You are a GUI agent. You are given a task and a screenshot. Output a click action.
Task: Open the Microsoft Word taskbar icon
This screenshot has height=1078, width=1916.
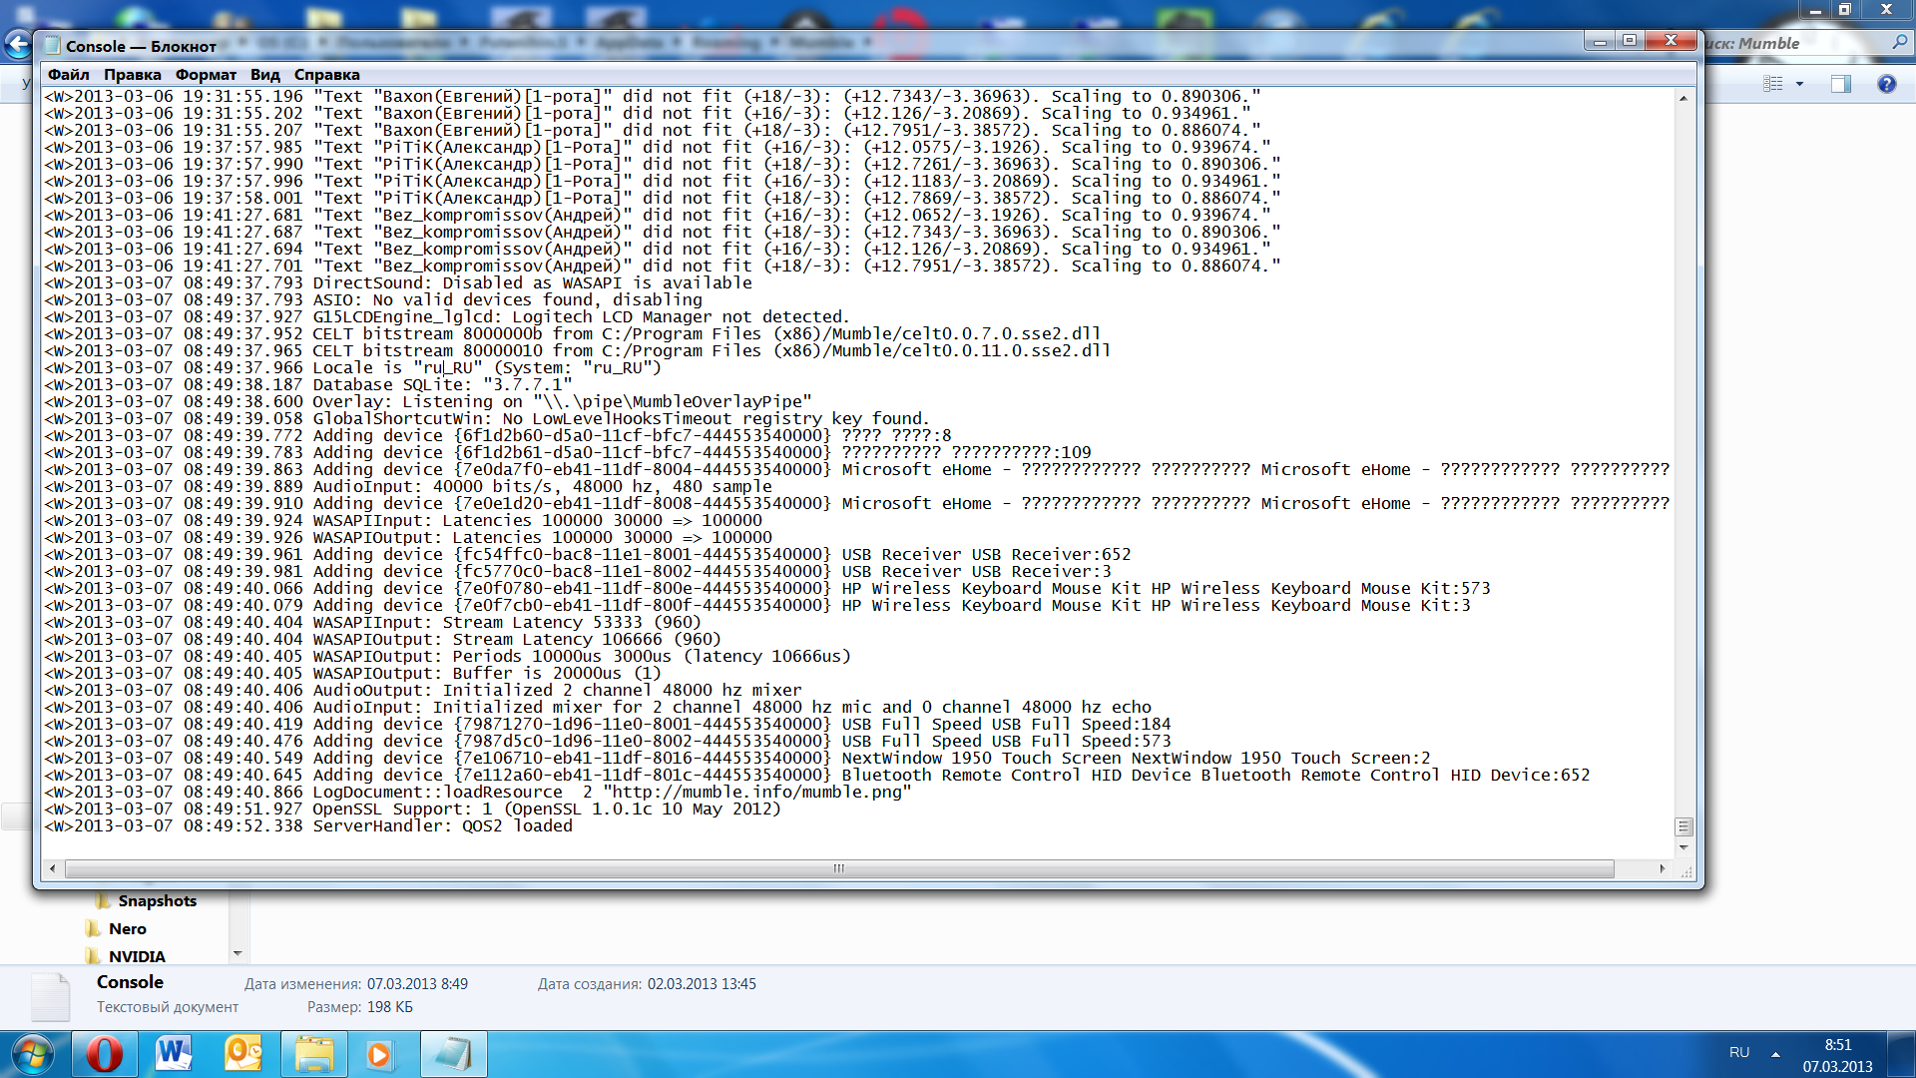tap(174, 1054)
